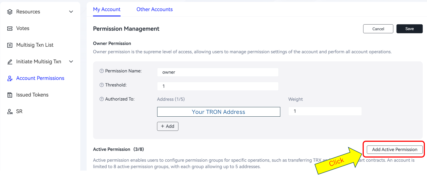This screenshot has width=427, height=176.
Task: Edit the Weight value field
Action: (325, 111)
